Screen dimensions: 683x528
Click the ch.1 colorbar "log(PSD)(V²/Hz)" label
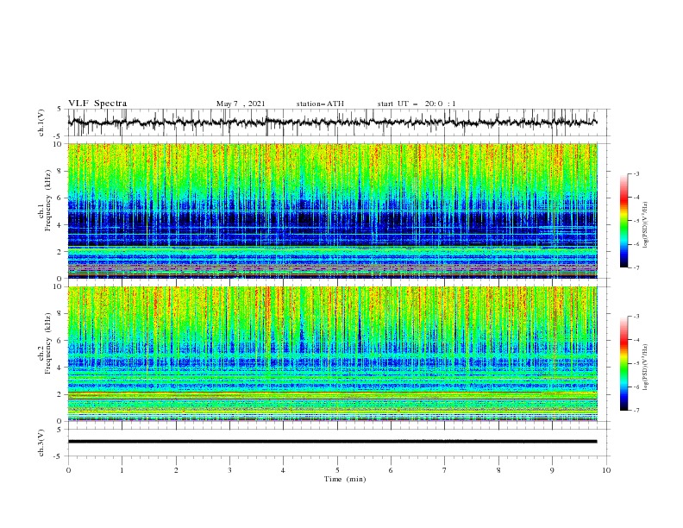646,225
